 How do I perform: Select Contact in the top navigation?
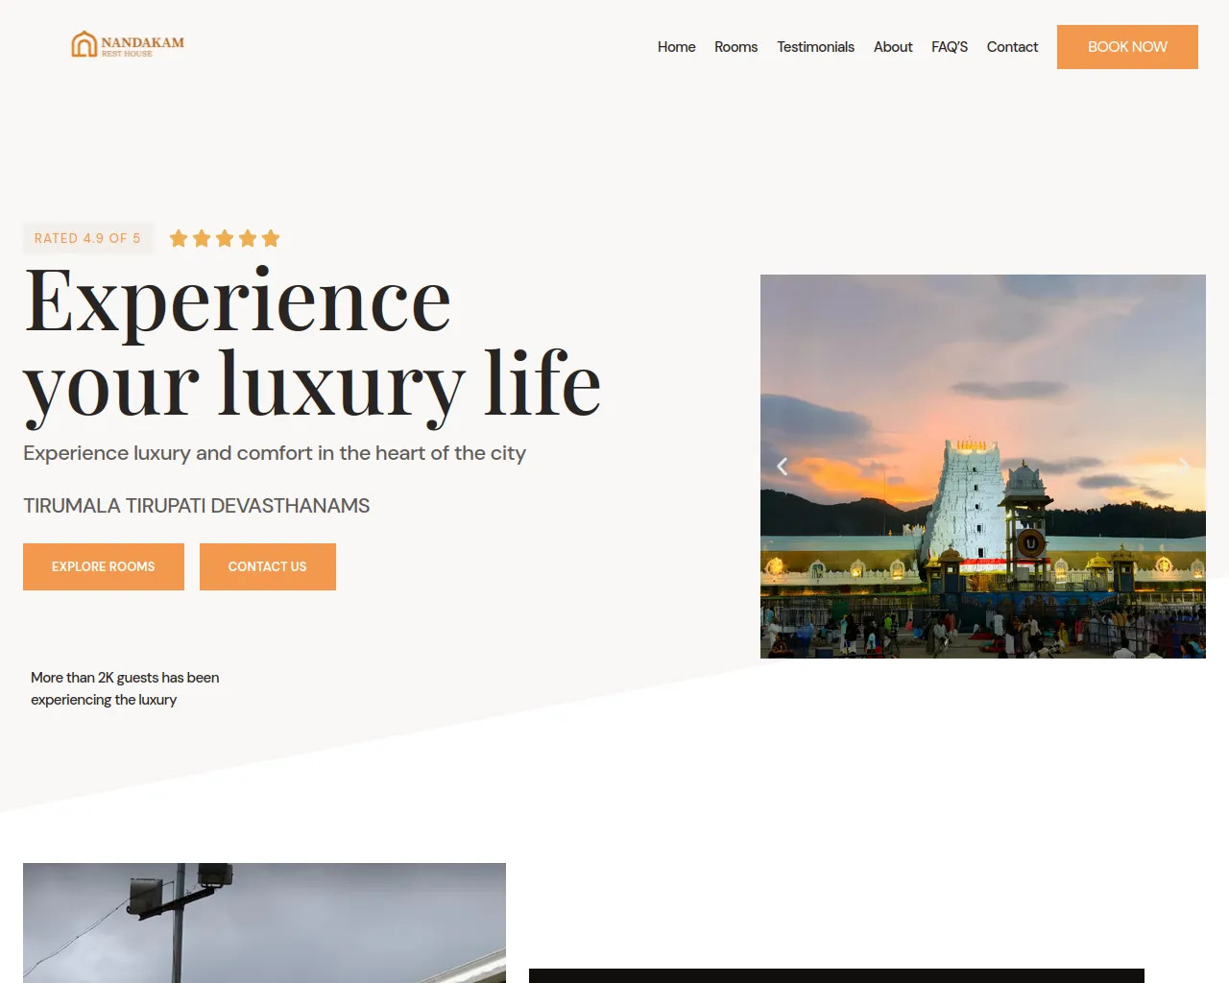1012,47
